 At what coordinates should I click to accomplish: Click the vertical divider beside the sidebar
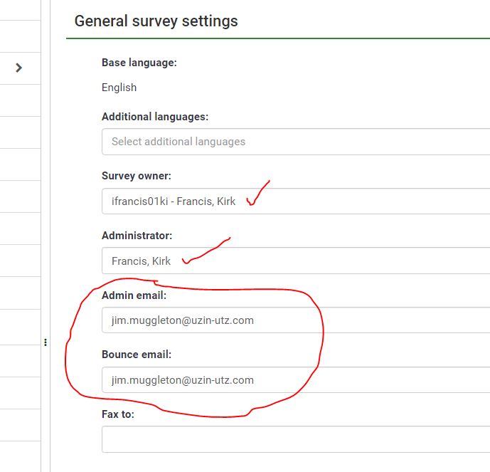click(50, 214)
